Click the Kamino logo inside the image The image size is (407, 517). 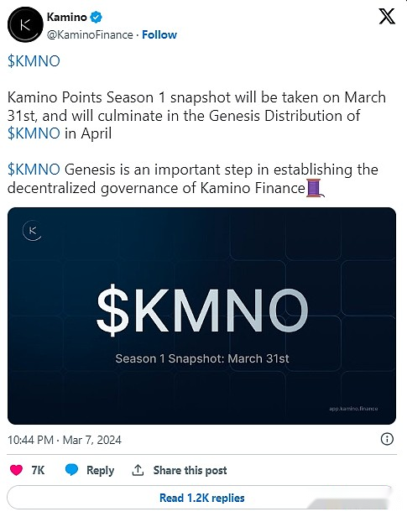[x=32, y=231]
